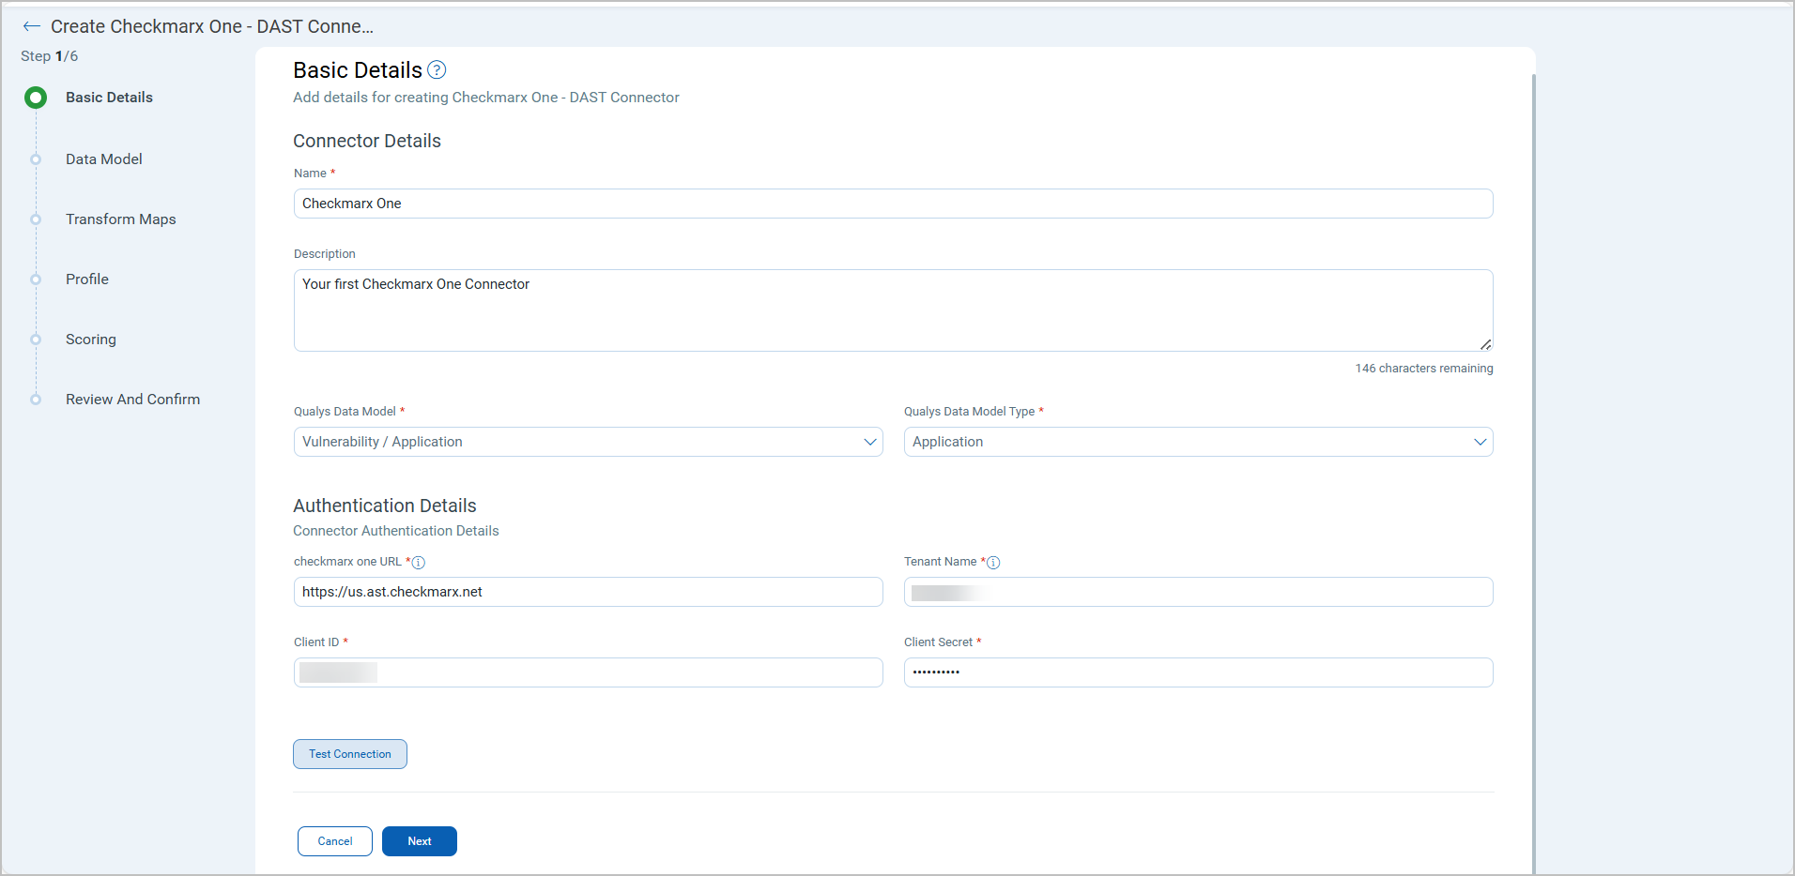This screenshot has width=1795, height=876.
Task: Select the Client ID input
Action: [588, 672]
